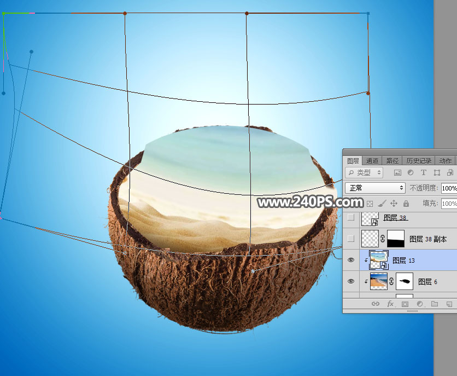Select layer name 图层 38 副本
Image resolution: width=457 pixels, height=376 pixels.
click(x=428, y=239)
